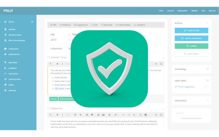Switch to the edit tab
Viewport: 219px width, 137px height.
[53, 25]
